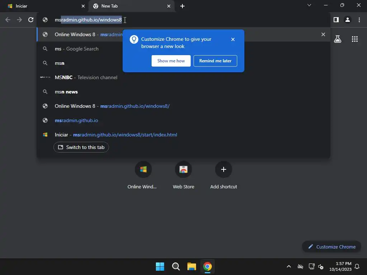Open the msradmin.github.io/windows8/ suggestion
The height and width of the screenshot is (275, 367).
tap(183, 106)
